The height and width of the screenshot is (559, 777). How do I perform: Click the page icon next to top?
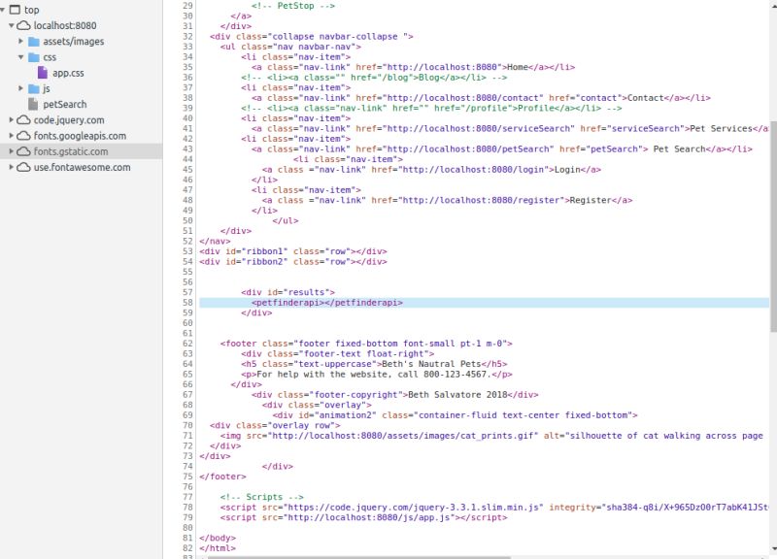tap(16, 11)
